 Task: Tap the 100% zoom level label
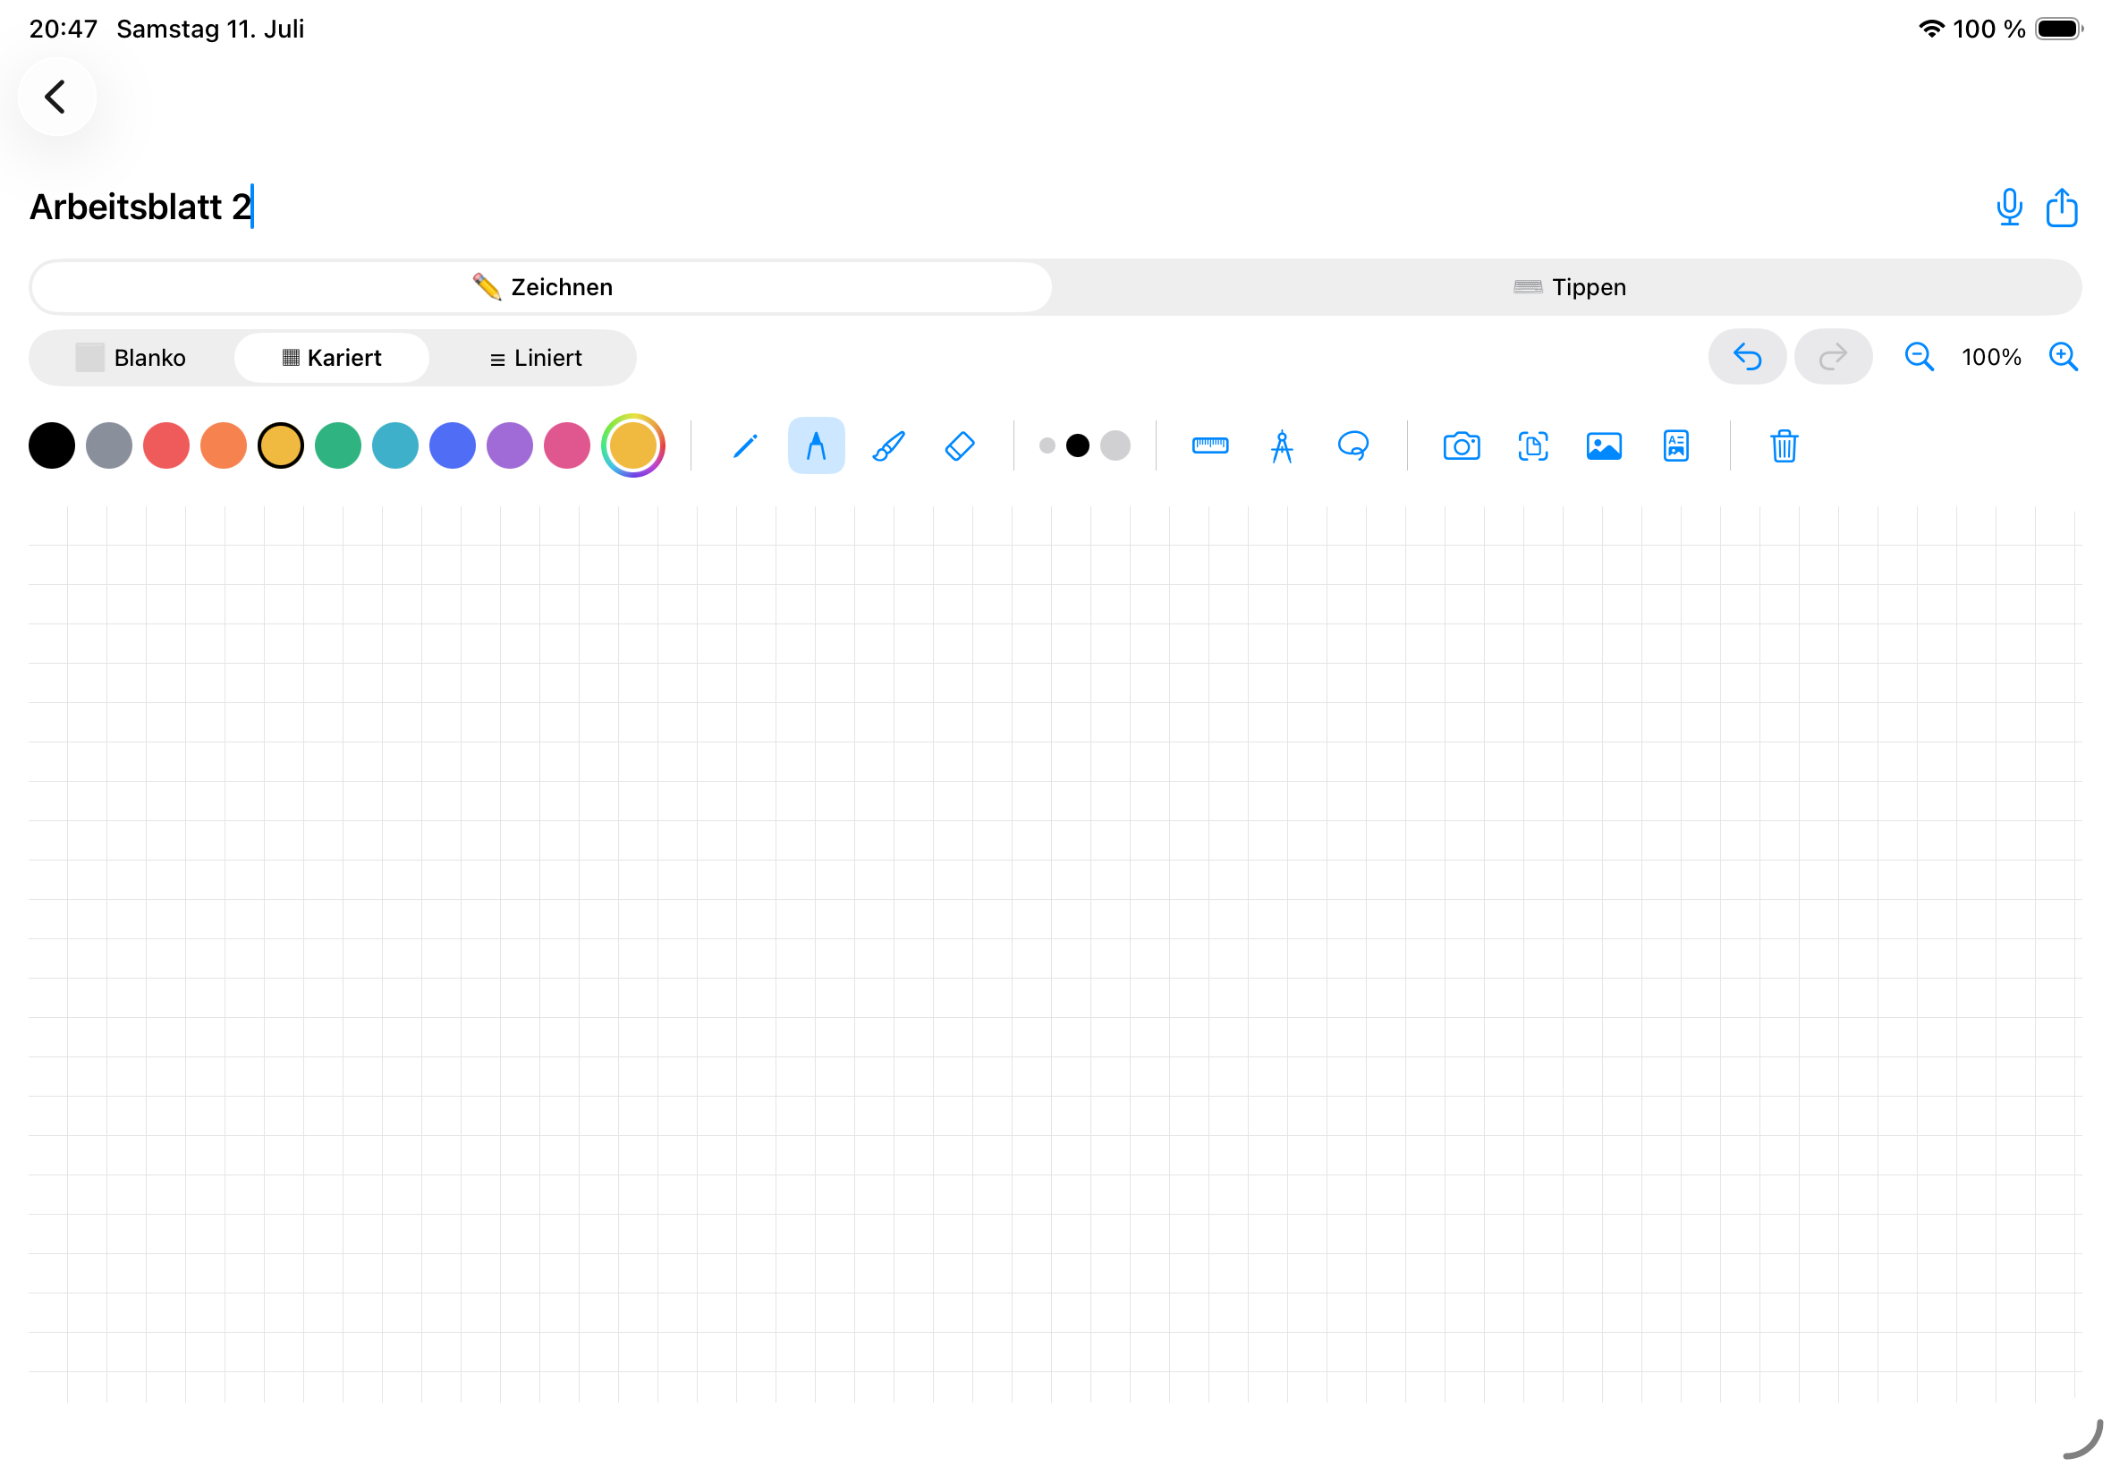tap(1990, 357)
